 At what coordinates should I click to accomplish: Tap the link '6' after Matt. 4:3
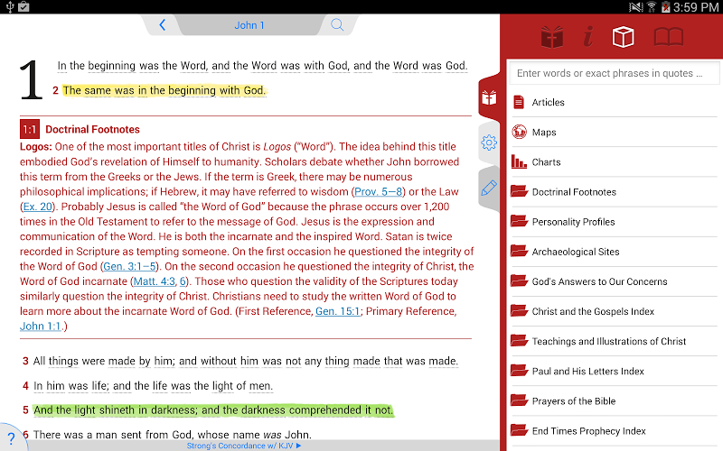(183, 281)
